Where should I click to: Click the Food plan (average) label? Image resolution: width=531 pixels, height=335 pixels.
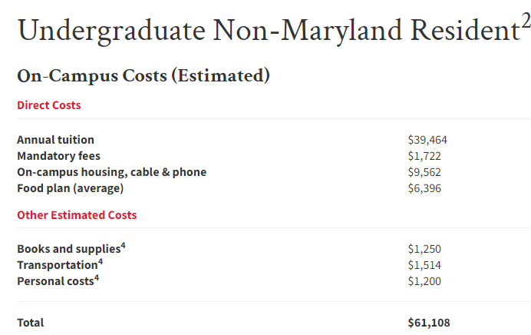pos(71,188)
